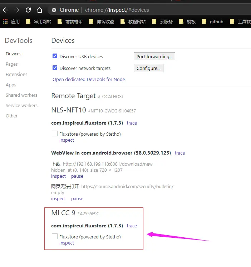This screenshot has width=251, height=267.
Task: Open the 博客收藏 bookmark folder
Action: pyautogui.click(x=102, y=22)
